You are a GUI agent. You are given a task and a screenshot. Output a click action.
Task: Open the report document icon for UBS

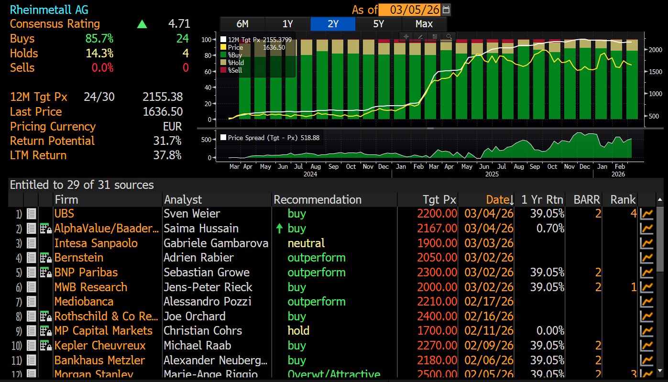31,214
